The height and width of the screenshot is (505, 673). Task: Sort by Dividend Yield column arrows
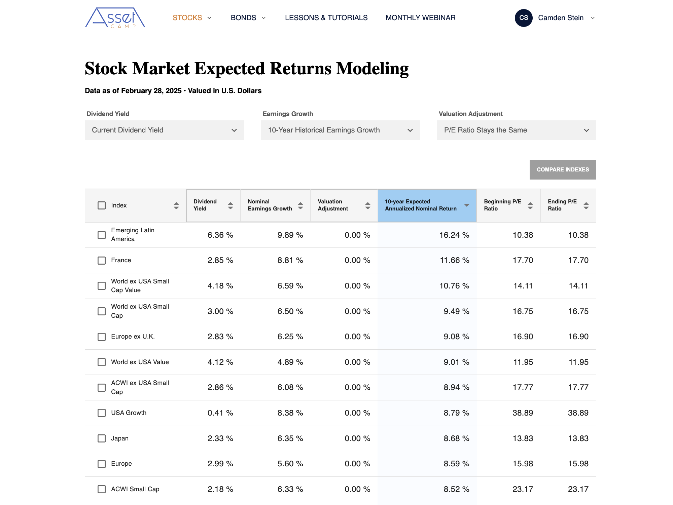coord(231,205)
